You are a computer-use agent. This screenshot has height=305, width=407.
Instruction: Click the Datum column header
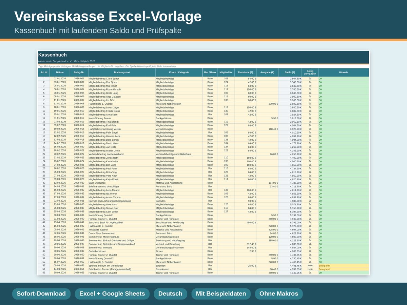tap(60, 72)
